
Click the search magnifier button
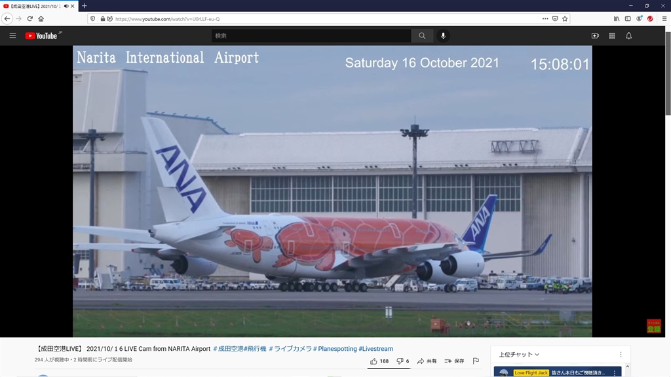[x=422, y=36]
